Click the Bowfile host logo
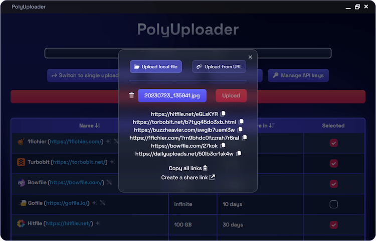This screenshot has width=376, height=241. [21, 183]
